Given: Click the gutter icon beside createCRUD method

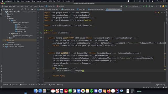Looking at the screenshot, I should click(x=41, y=38).
